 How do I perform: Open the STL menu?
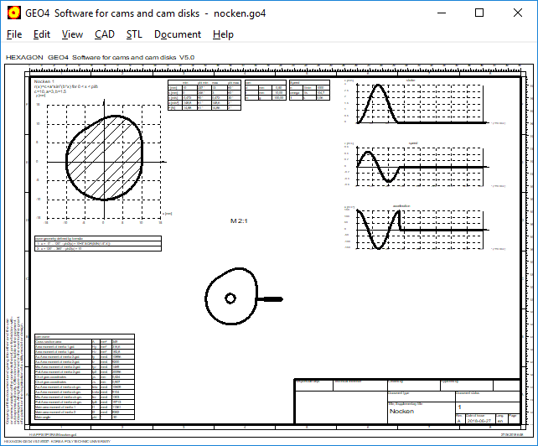click(x=134, y=34)
